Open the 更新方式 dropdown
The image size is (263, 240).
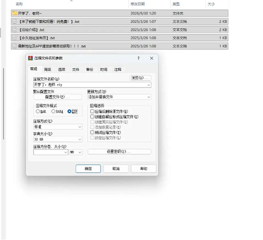pos(119,97)
